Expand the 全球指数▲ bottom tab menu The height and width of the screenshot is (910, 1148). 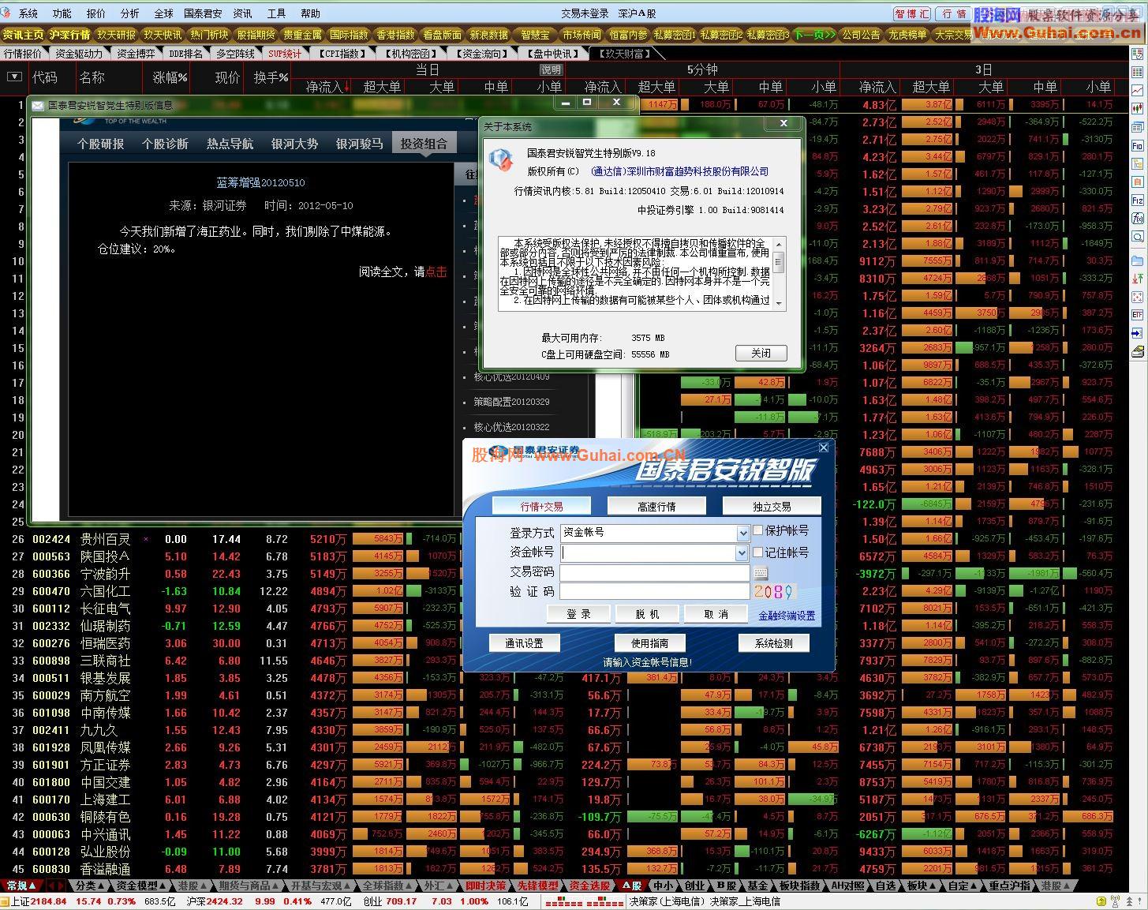click(x=387, y=886)
